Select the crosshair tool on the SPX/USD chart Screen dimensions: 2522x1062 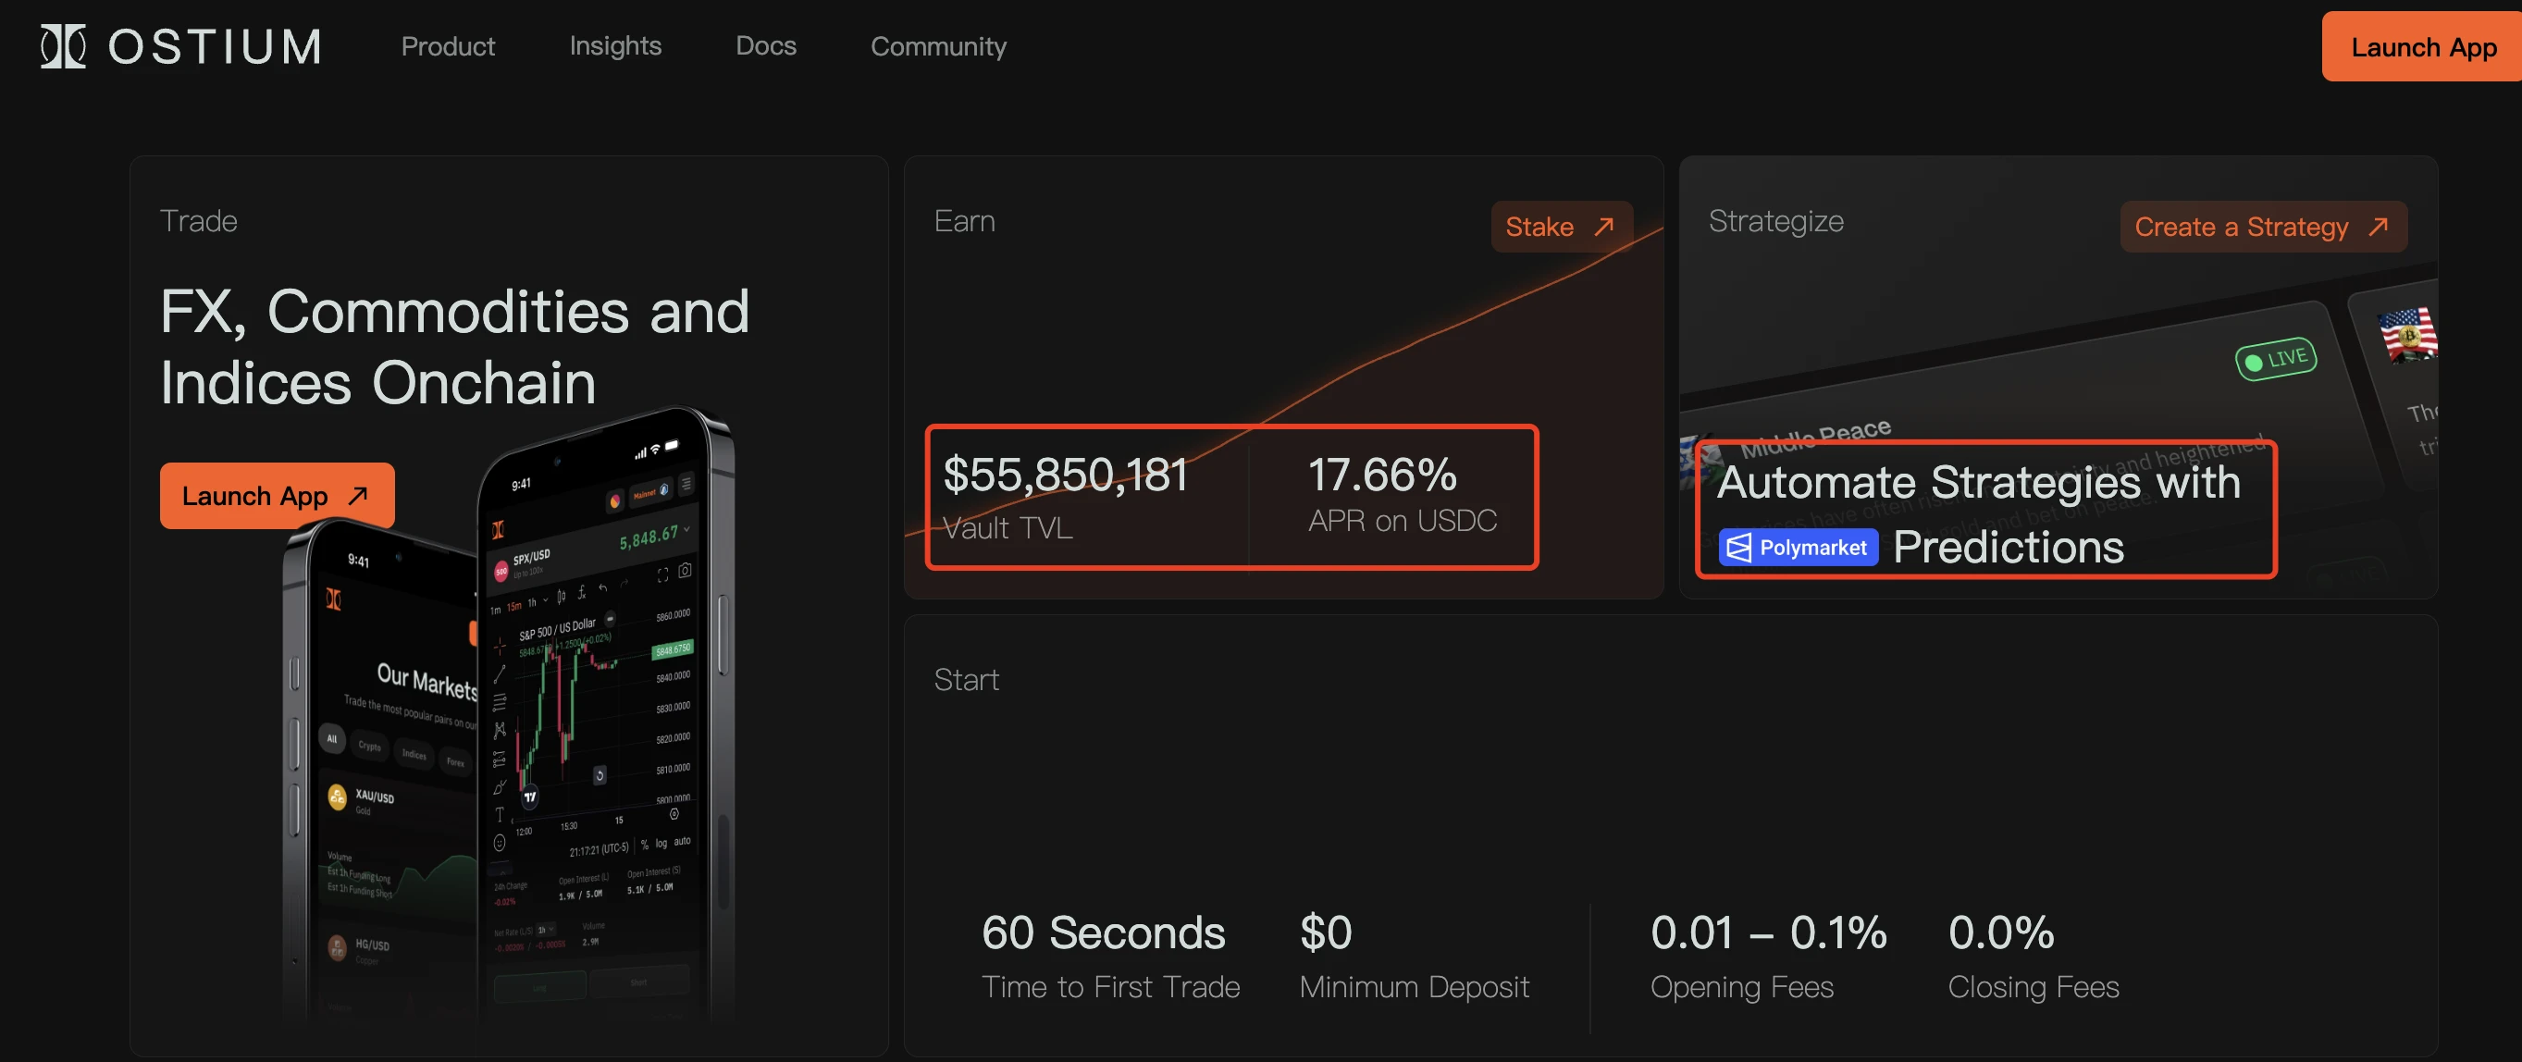[x=500, y=646]
